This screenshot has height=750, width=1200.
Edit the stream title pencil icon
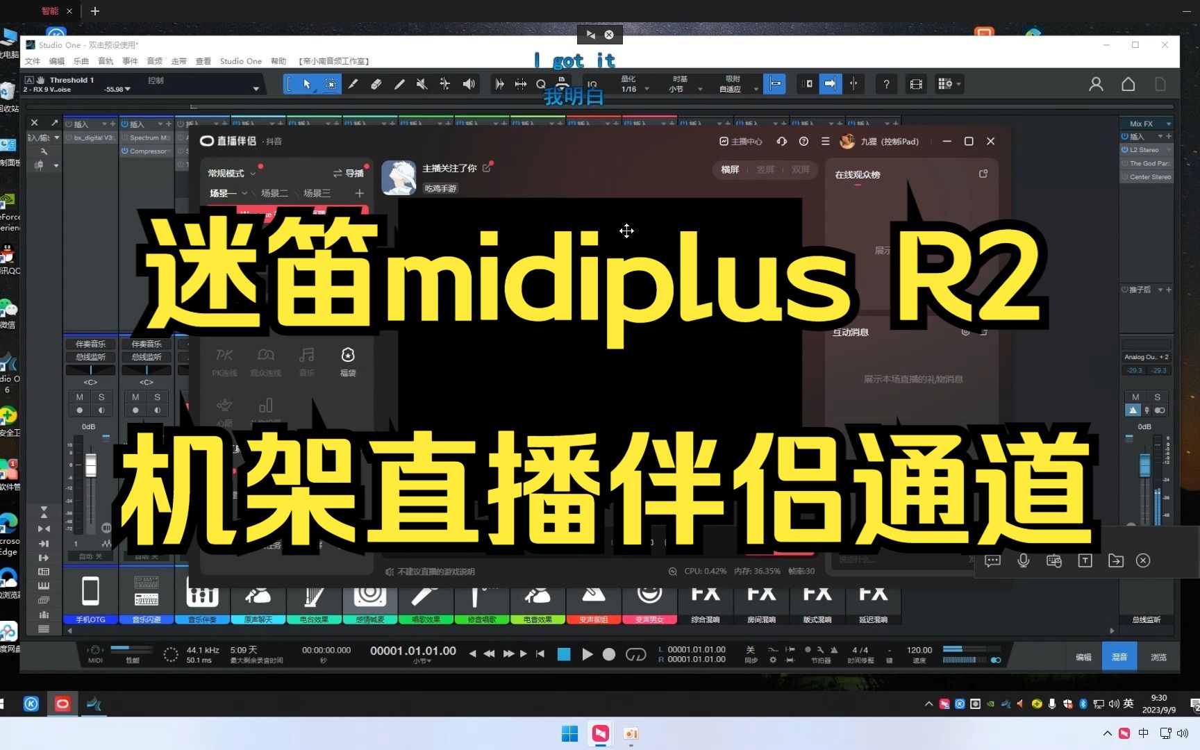point(487,167)
